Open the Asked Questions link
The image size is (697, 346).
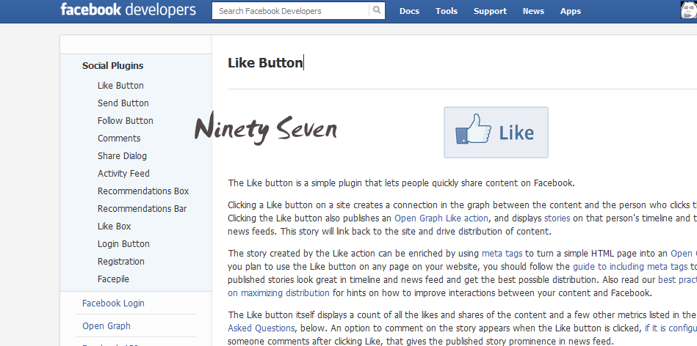(x=261, y=328)
